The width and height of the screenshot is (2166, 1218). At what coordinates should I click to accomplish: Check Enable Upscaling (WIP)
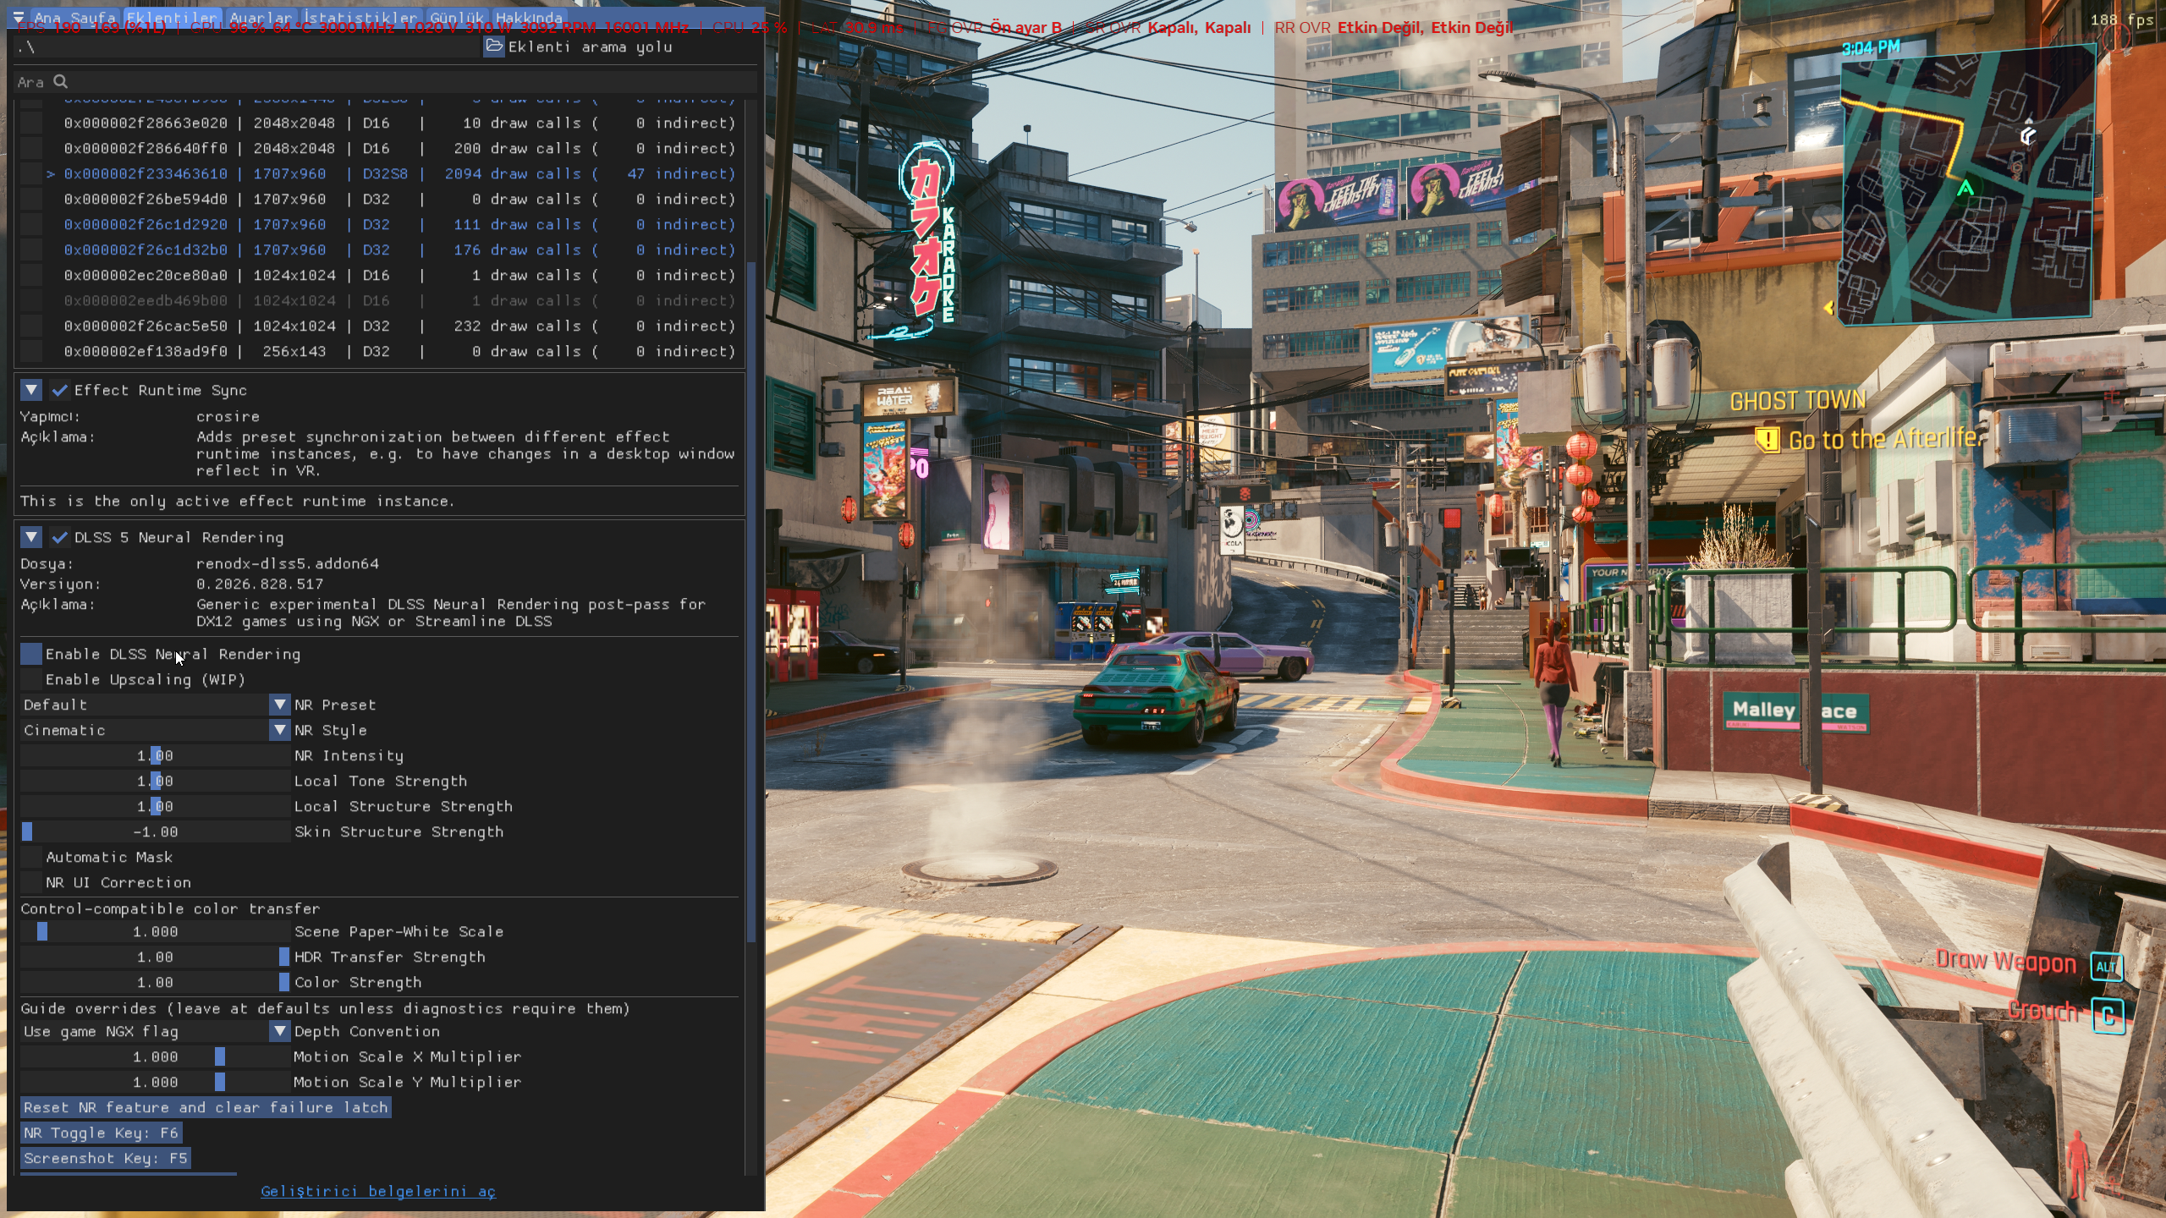point(31,679)
